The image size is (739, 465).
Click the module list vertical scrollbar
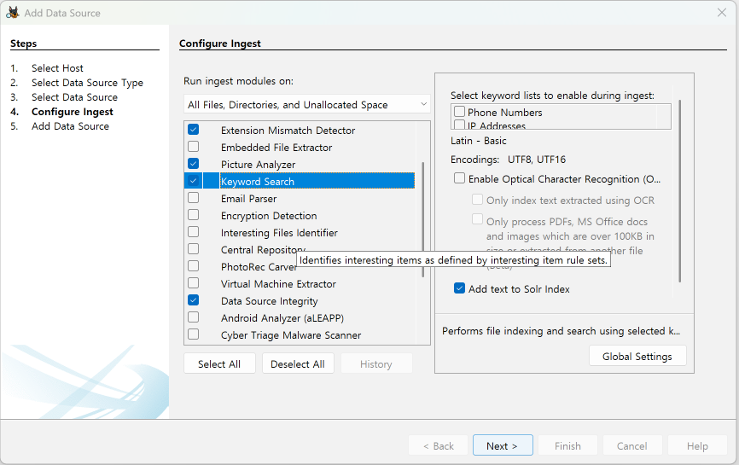coord(422,219)
